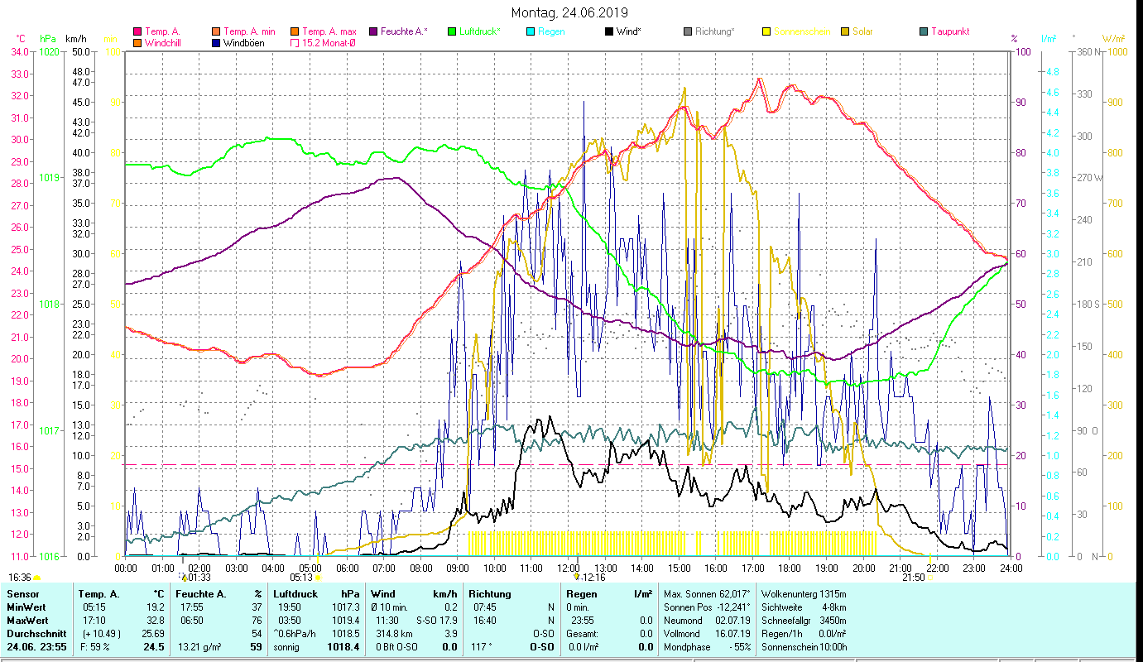Screen dimensions: 1143x662
Task: Select the Feuchte A.* legend label
Action: [x=404, y=31]
